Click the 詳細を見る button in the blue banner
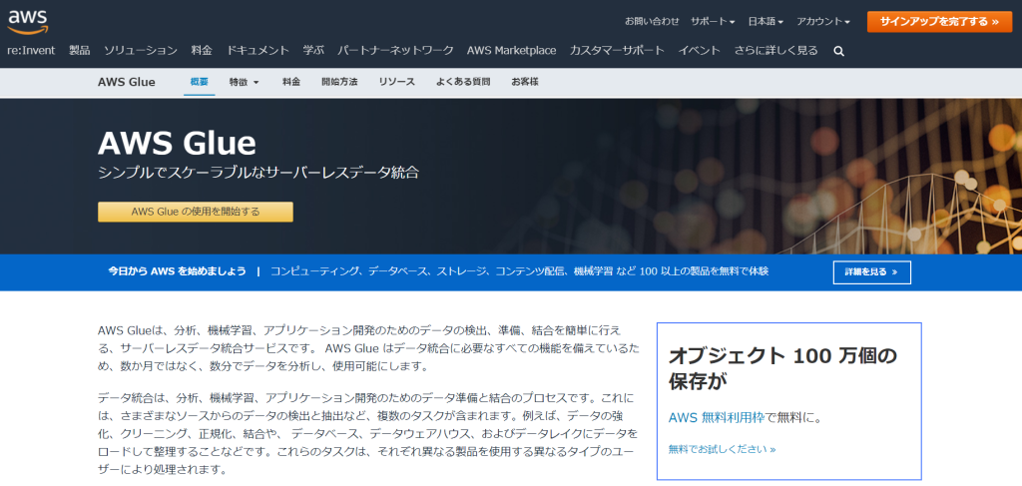 coord(872,272)
